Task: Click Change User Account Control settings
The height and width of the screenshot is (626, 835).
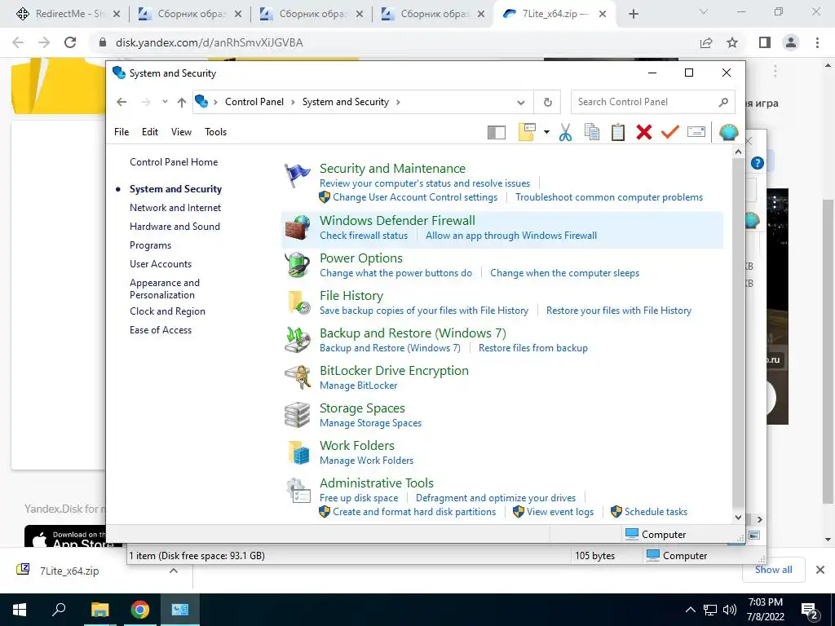Action: [415, 197]
